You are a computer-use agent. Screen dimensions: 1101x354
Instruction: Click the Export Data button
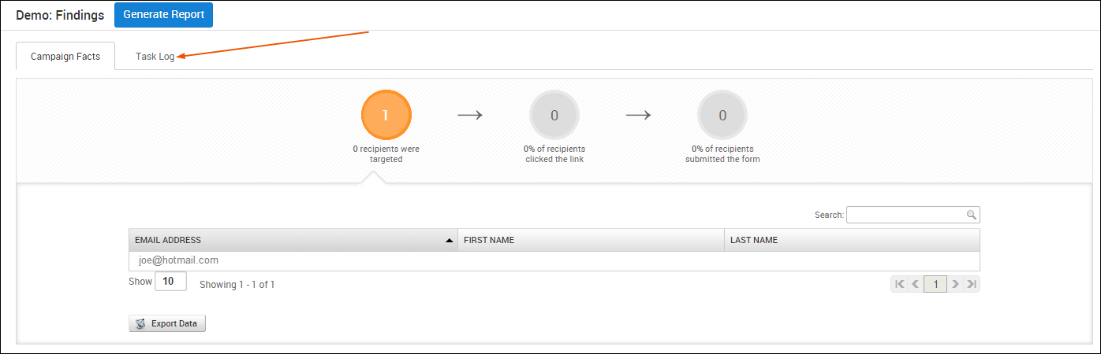[x=167, y=323]
